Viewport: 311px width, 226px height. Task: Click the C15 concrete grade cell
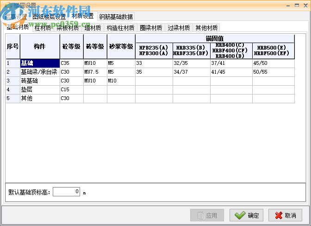(x=72, y=89)
